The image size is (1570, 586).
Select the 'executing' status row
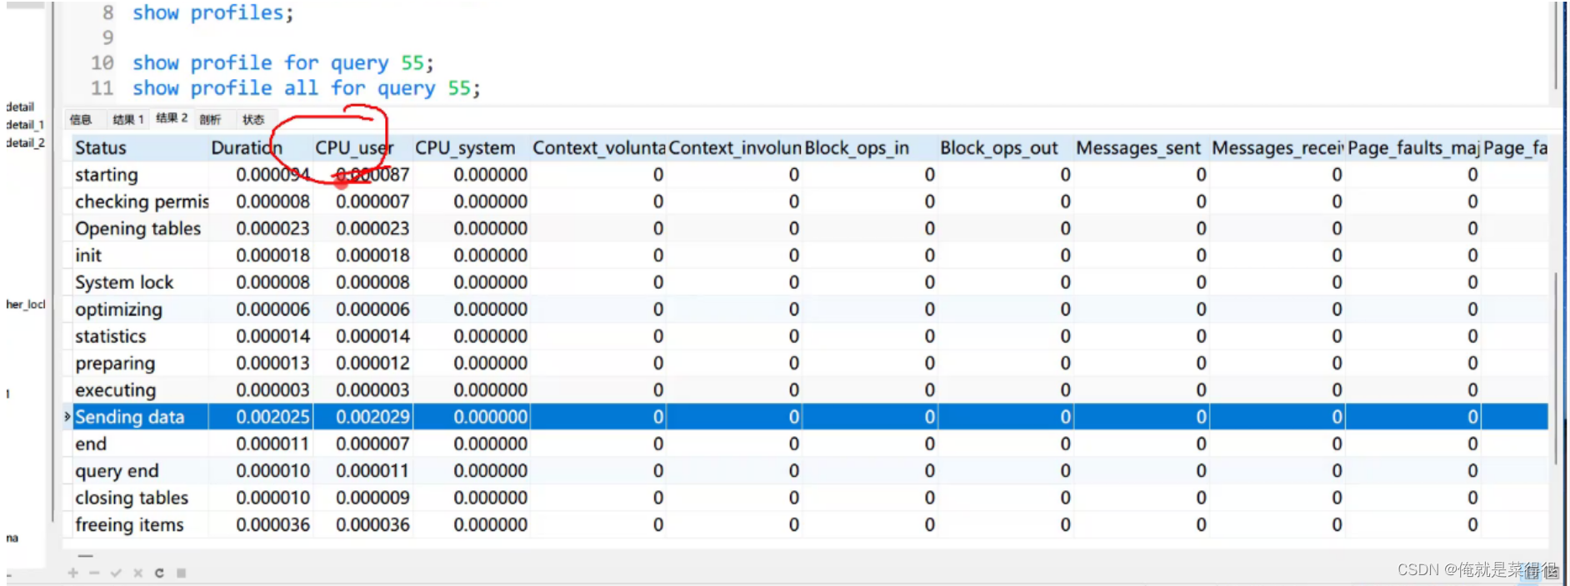[809, 390]
